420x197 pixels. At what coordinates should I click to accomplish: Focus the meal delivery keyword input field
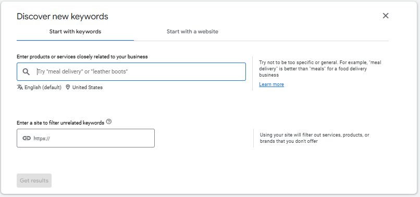point(131,71)
